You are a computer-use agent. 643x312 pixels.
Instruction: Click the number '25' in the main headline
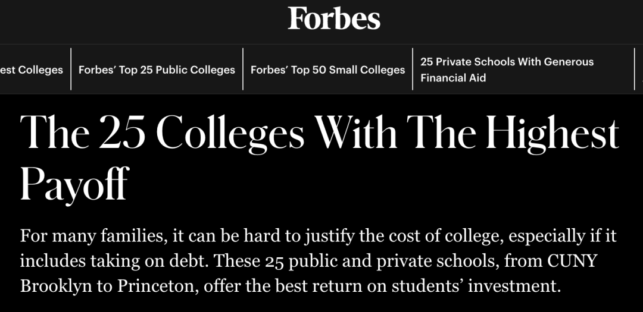coord(122,133)
